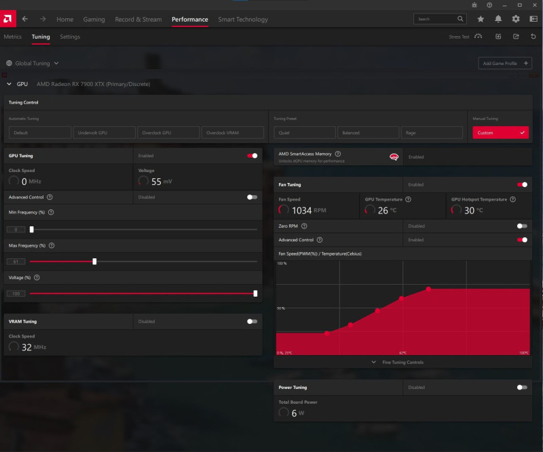Disable the Fan Tuning toggle
The image size is (543, 452).
click(x=522, y=185)
